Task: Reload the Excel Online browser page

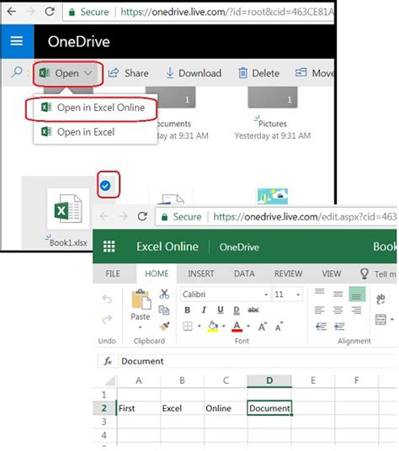Action: click(142, 216)
